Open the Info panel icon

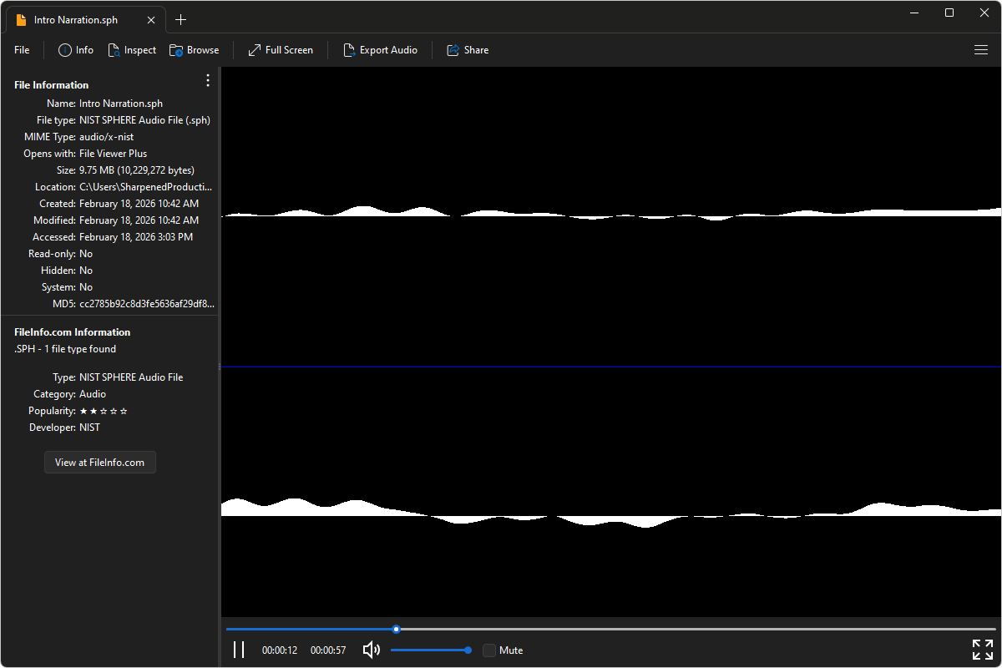[x=65, y=50]
